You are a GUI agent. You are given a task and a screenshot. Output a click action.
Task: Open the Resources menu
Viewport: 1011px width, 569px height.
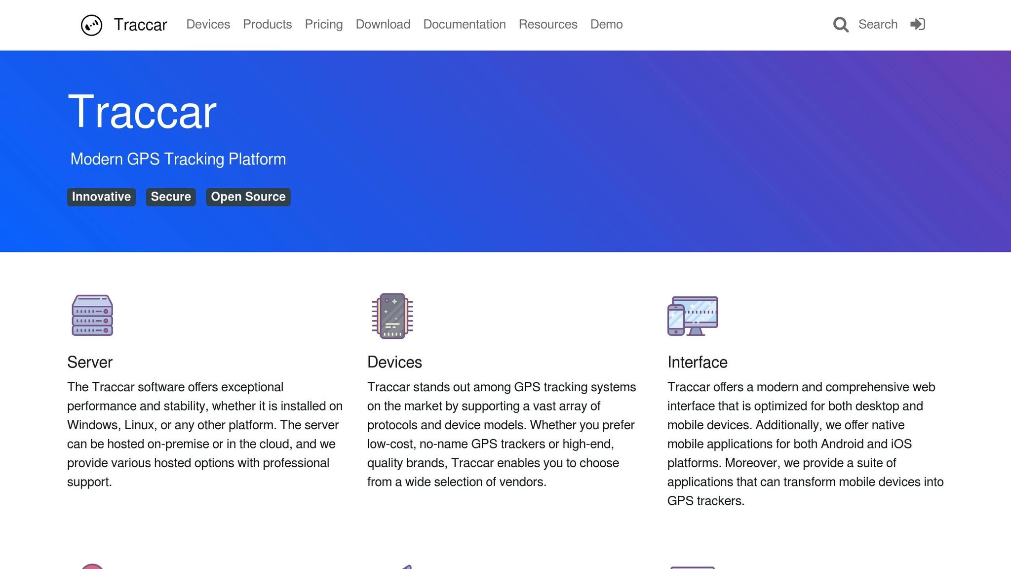click(x=547, y=24)
